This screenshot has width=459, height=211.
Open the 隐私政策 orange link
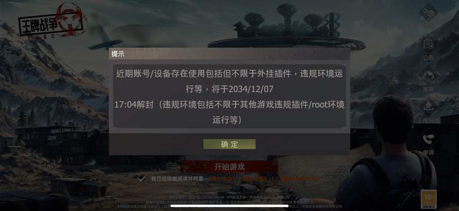(254, 179)
